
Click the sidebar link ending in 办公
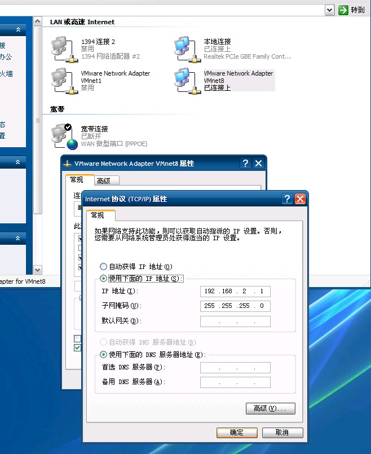point(6,57)
